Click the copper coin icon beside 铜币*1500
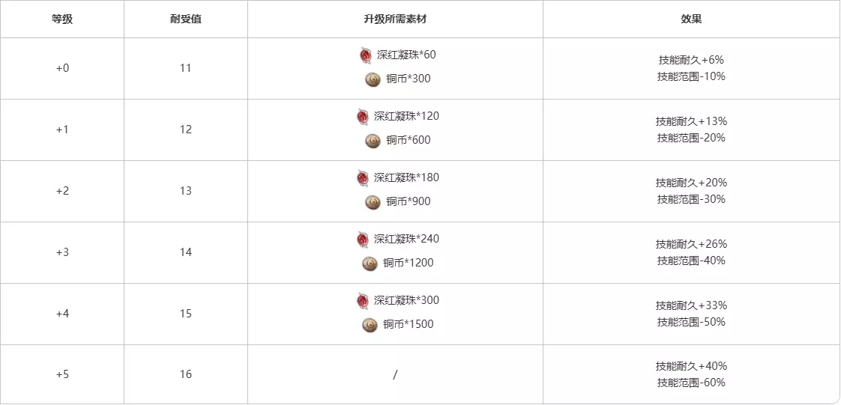The width and height of the screenshot is (841, 405). click(370, 325)
